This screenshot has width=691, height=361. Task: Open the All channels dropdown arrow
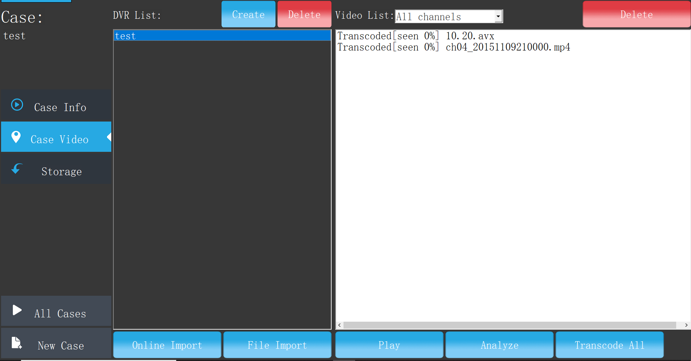[498, 16]
